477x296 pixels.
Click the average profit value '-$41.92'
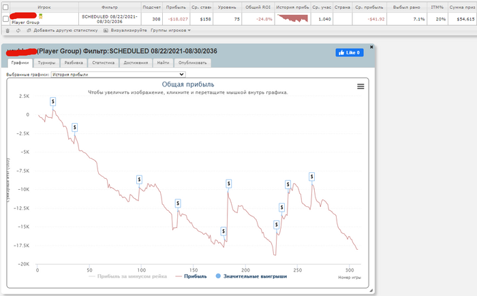coord(376,19)
